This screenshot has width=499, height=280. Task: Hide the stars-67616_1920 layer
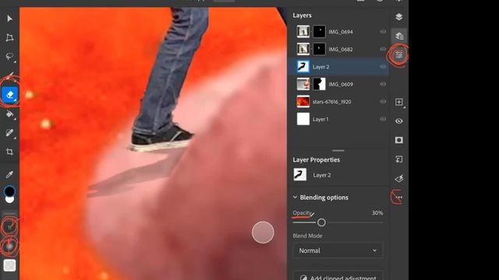click(x=383, y=102)
